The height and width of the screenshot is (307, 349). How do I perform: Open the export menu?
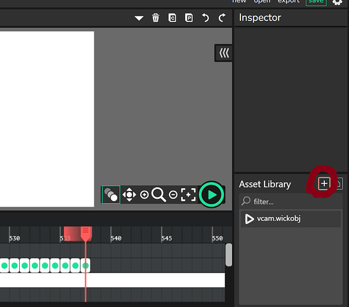click(289, 2)
